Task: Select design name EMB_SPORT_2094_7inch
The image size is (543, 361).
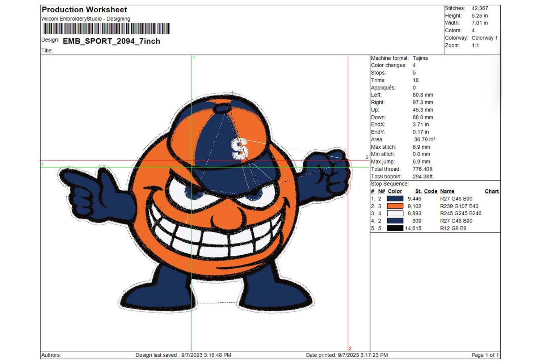Action: [111, 41]
